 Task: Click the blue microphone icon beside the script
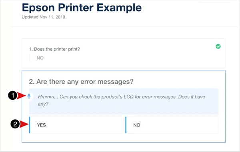tap(29, 96)
